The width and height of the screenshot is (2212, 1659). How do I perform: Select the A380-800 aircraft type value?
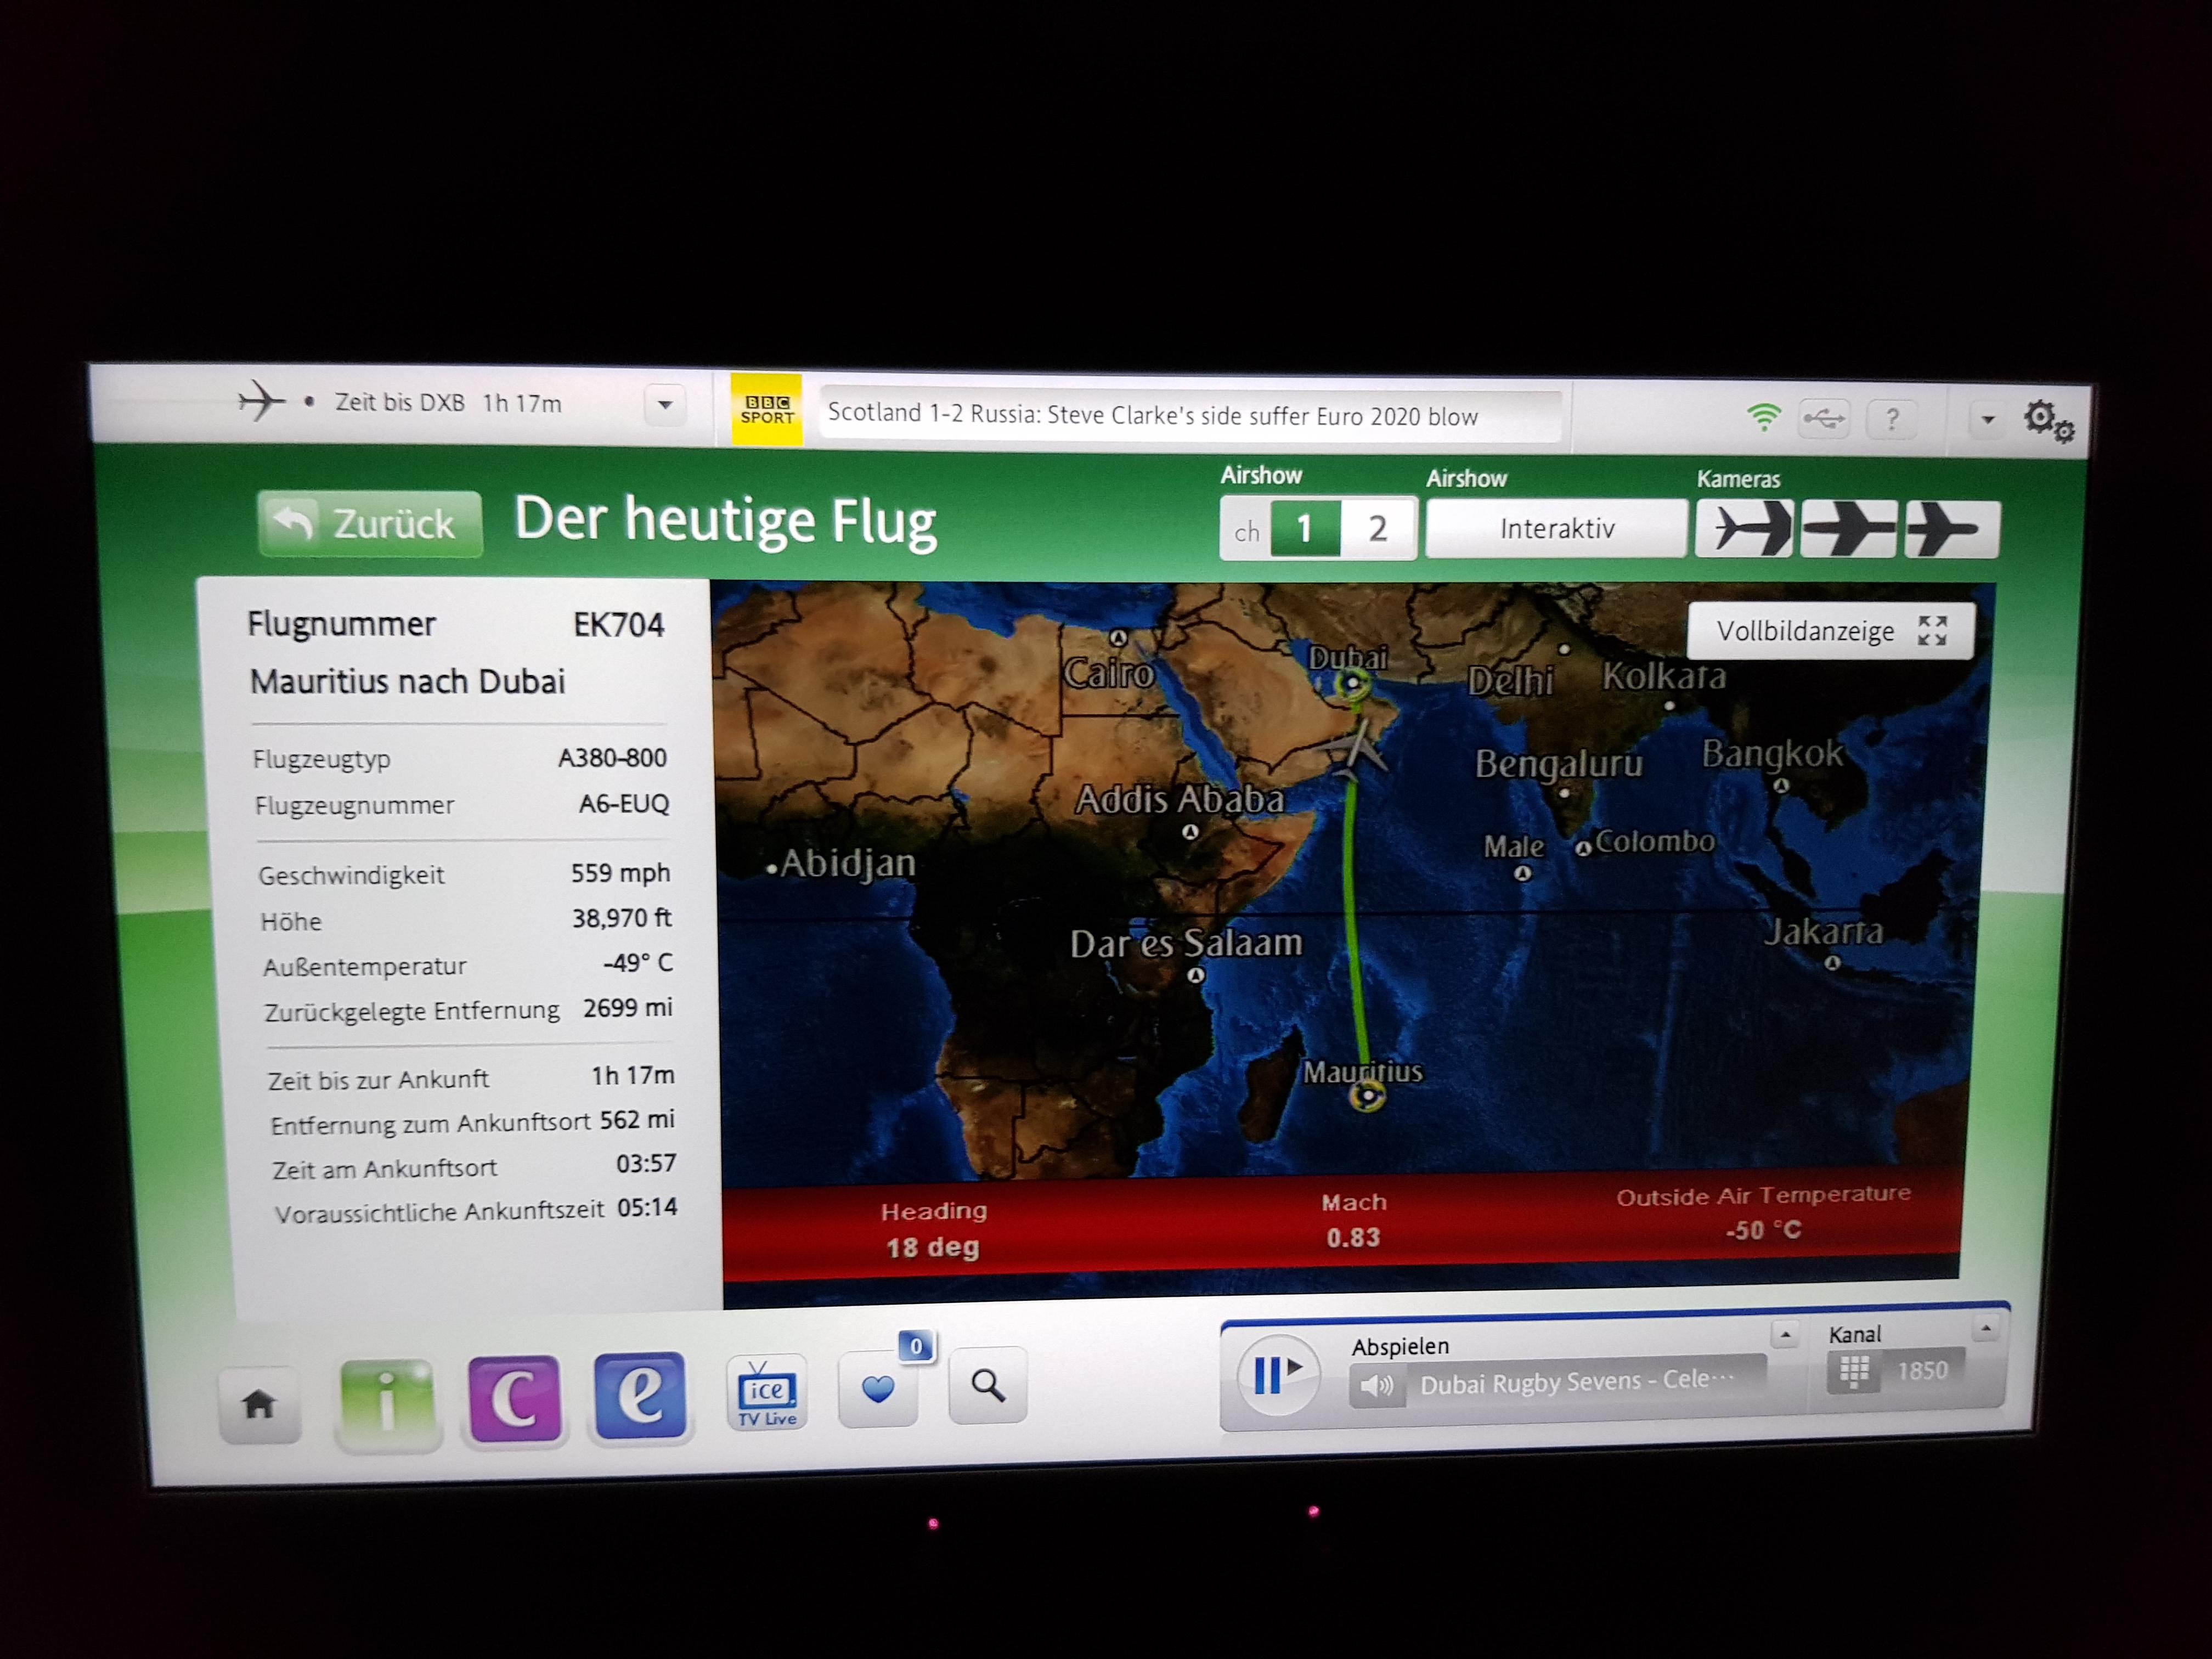click(612, 758)
